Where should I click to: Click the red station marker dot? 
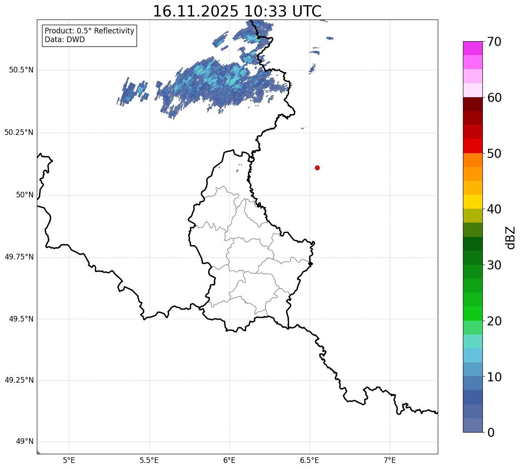[x=317, y=167]
